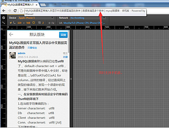Tap the page back arrow beside 默认版块

click(x=11, y=35)
